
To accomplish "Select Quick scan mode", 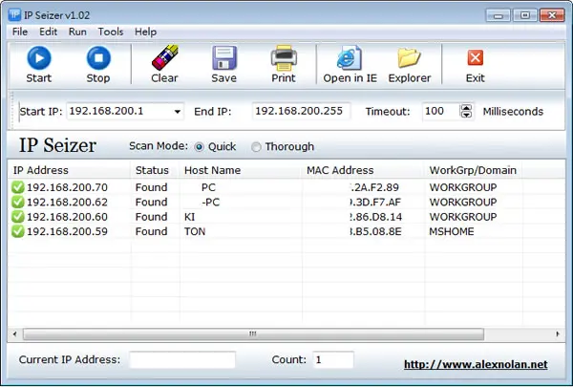I will click(x=200, y=147).
